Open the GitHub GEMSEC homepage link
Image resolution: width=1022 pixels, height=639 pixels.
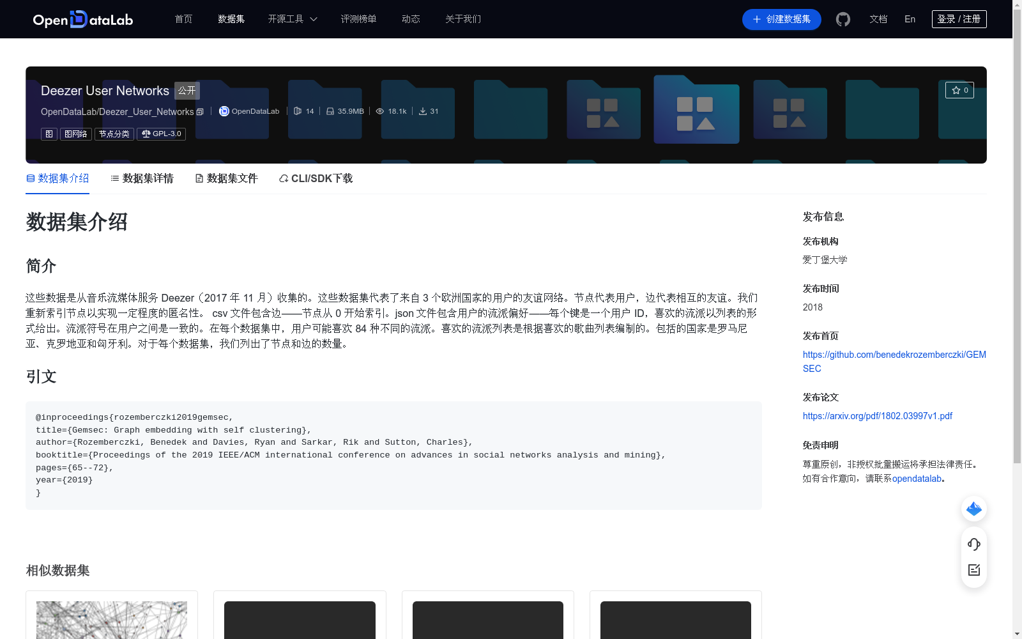pyautogui.click(x=894, y=362)
